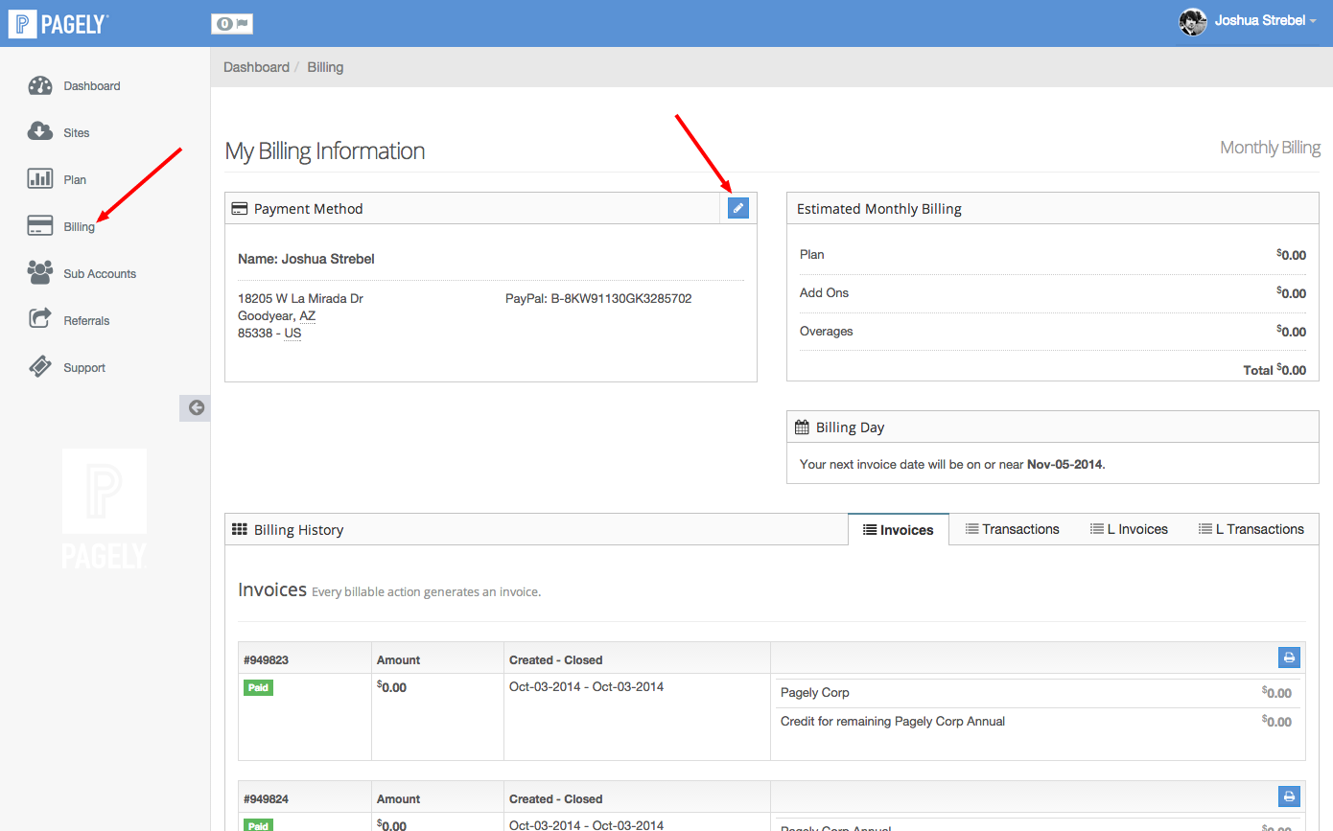This screenshot has width=1333, height=831.
Task: Switch to the L Invoices tab
Action: pyautogui.click(x=1129, y=529)
